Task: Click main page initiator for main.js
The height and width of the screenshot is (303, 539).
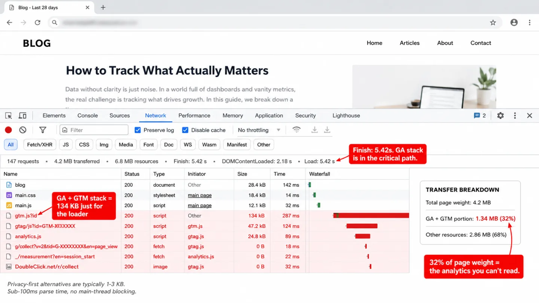Action: 200,205
